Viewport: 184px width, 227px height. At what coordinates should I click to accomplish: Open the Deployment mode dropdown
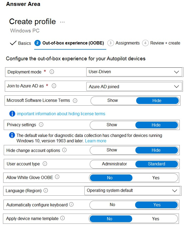pyautogui.click(x=134, y=72)
